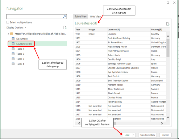Click the Wikipedia URL tree item text

pos(40,34)
